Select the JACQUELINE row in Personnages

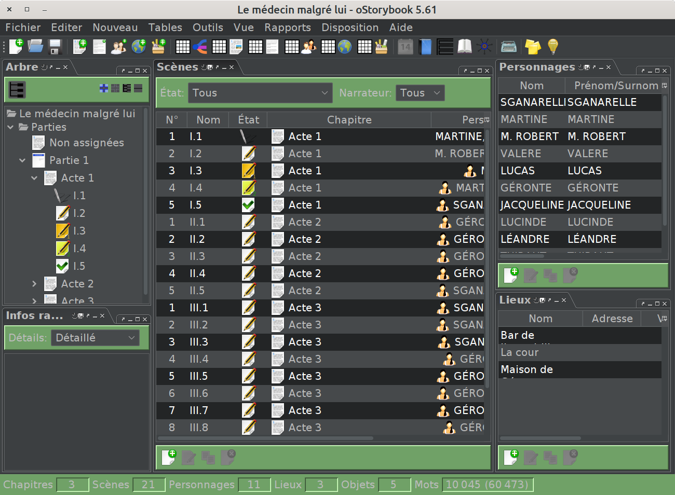tap(580, 205)
